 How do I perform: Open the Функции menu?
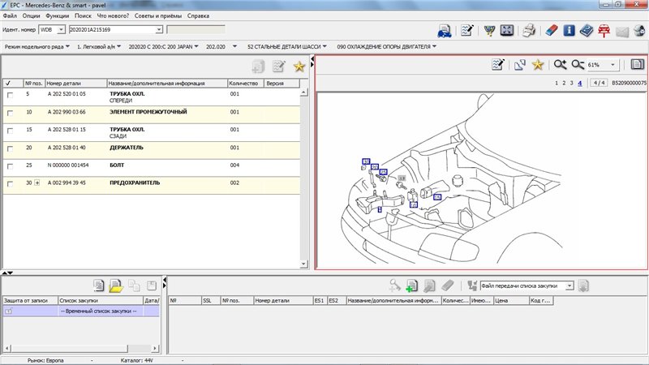click(x=58, y=15)
